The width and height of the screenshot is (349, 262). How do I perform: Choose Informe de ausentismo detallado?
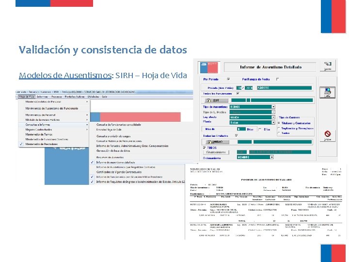coord(115,163)
